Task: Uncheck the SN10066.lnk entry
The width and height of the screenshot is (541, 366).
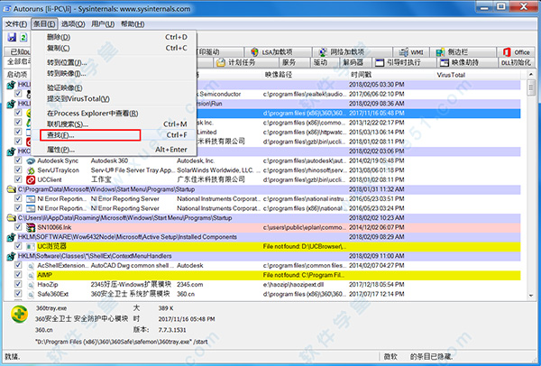Action: [x=18, y=227]
